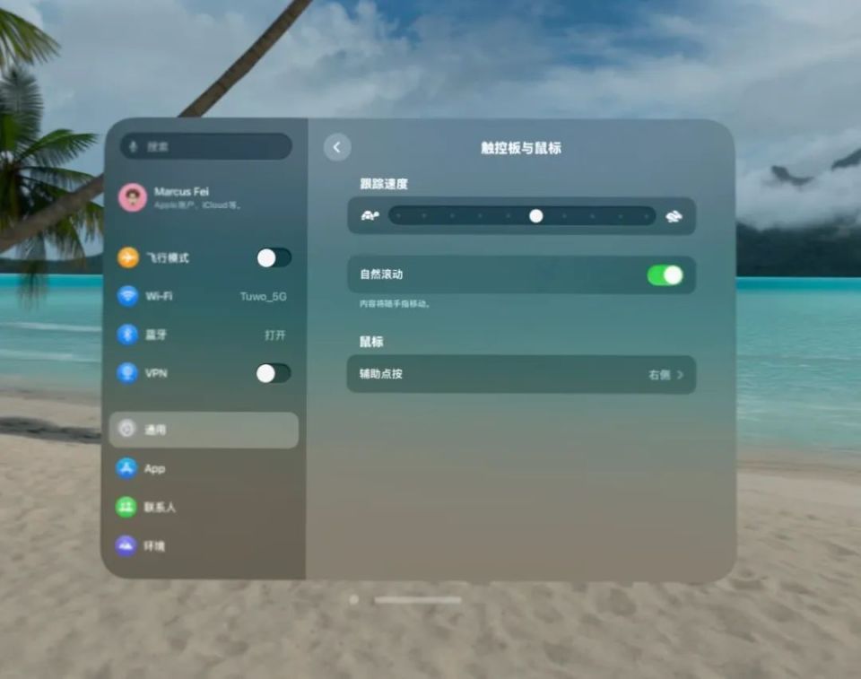Viewport: 861px width, 679px height.
Task: Select the Environments (环境) icon
Action: [126, 545]
